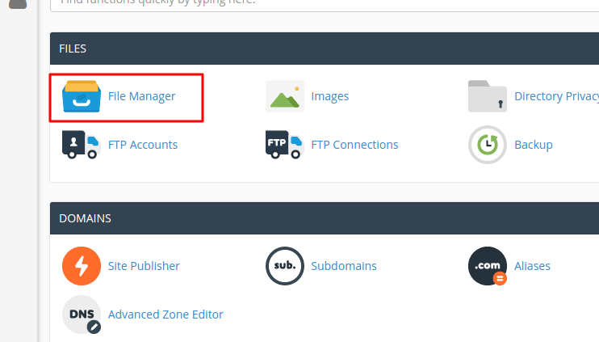Click the Site Publisher lightning icon
Viewport: 599px width, 342px height.
[82, 266]
